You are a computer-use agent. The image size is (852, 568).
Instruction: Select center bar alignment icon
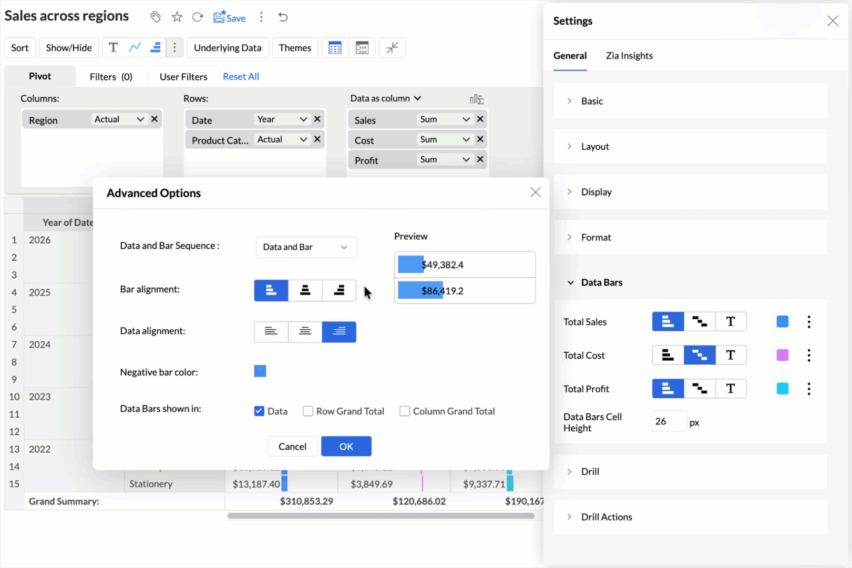(305, 290)
